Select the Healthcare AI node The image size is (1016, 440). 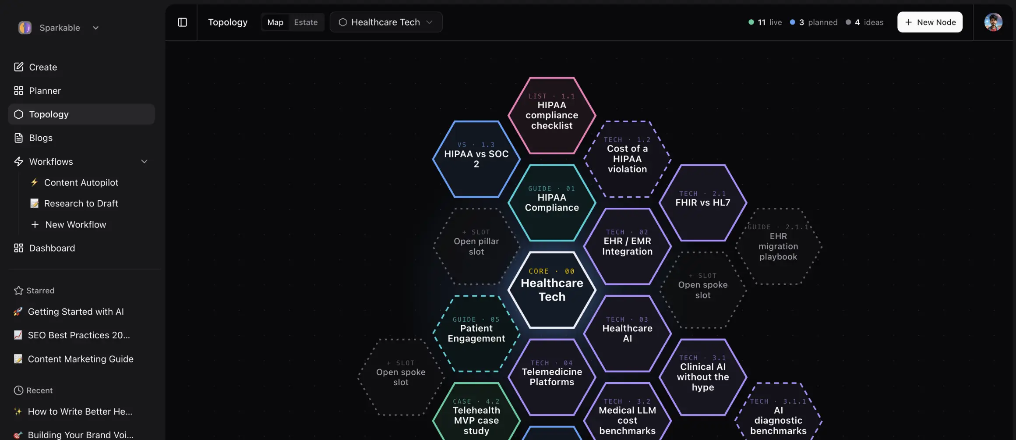coord(627,334)
